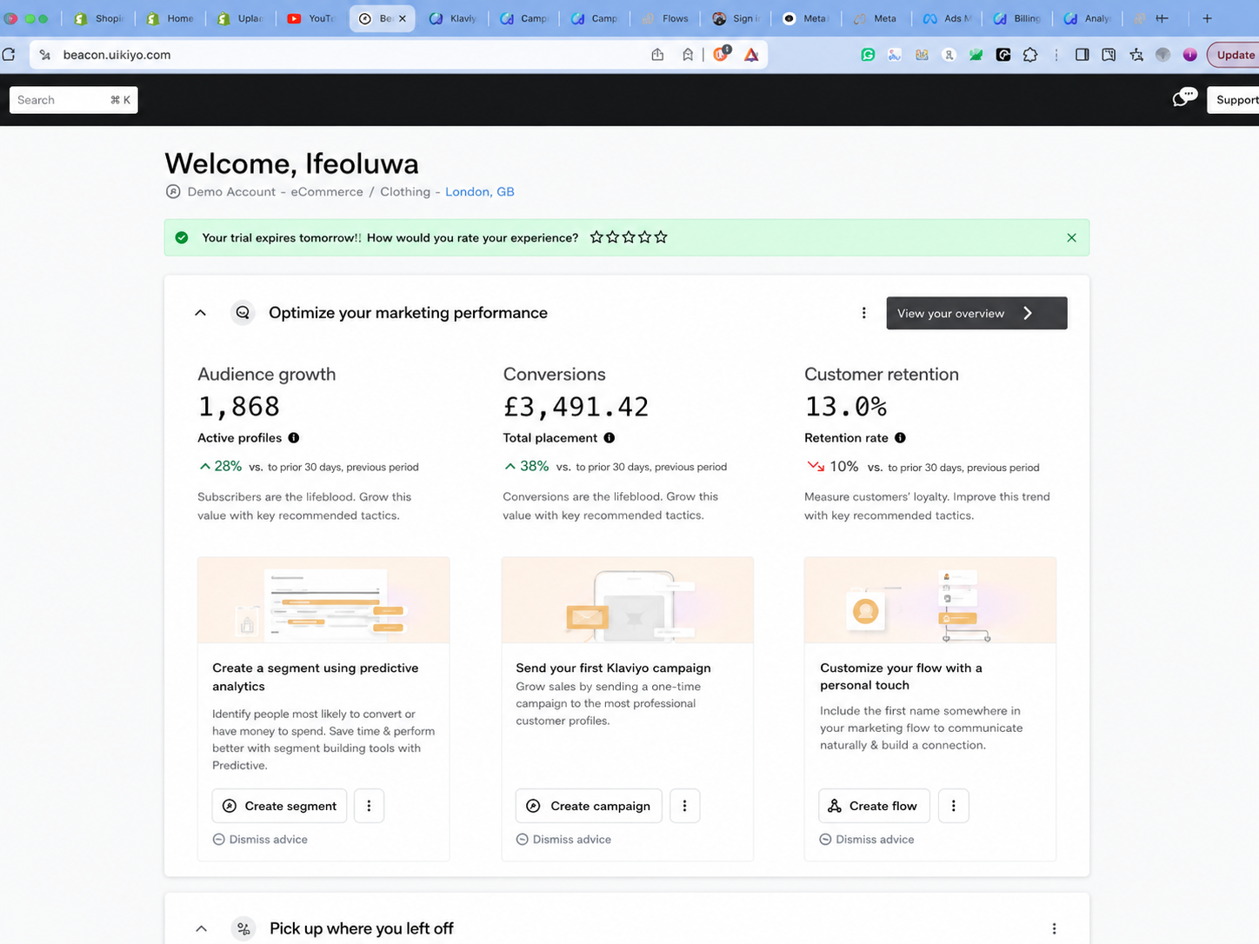1259x944 pixels.
Task: Switch to the Shopify Home tab
Action: tap(170, 18)
